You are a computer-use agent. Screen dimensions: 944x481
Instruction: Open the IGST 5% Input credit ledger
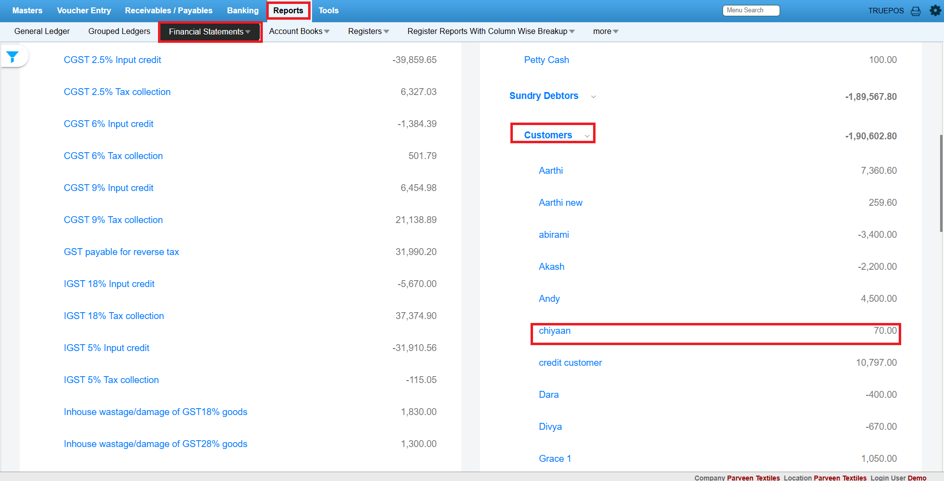pos(107,348)
